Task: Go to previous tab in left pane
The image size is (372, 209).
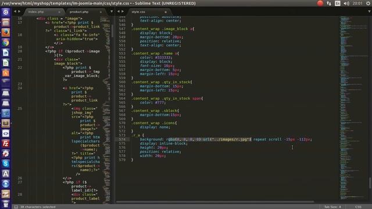Action: click(x=15, y=12)
